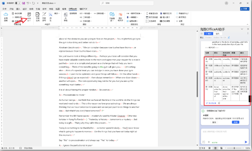This screenshot has height=151, width=252.
Task: Expand the More (更多) dropdown in AI写作 group
Action: 57,13
